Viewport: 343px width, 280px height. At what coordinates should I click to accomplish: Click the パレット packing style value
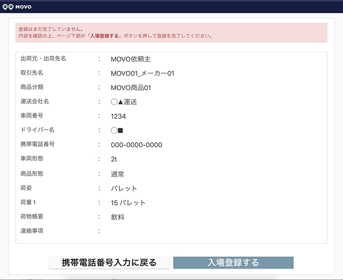(124, 188)
